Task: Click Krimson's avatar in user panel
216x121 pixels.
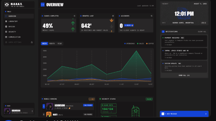Action: [7, 111]
